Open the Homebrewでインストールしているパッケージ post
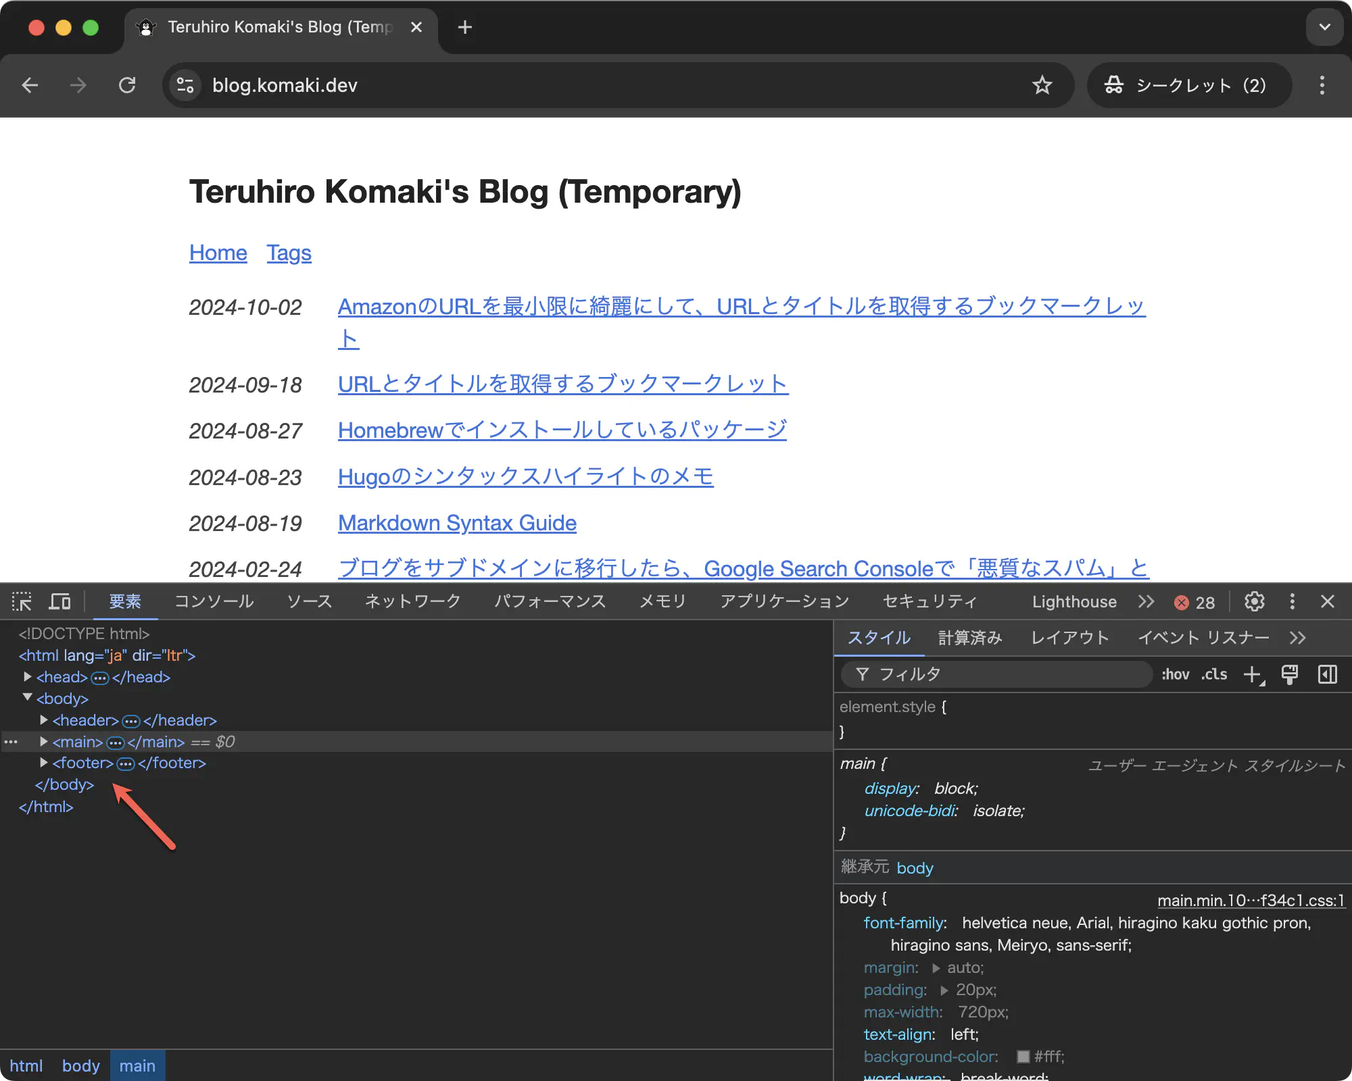Image resolution: width=1352 pixels, height=1081 pixels. [562, 430]
